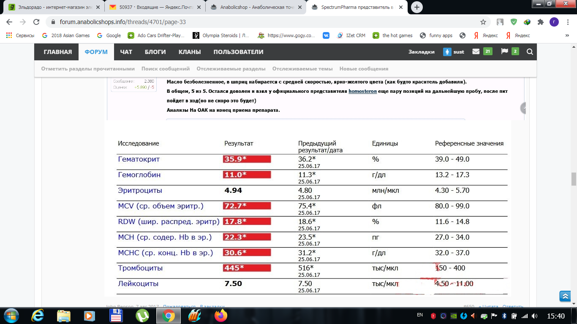The width and height of the screenshot is (577, 324).
Task: Open private messages envelope icon
Action: 476,52
